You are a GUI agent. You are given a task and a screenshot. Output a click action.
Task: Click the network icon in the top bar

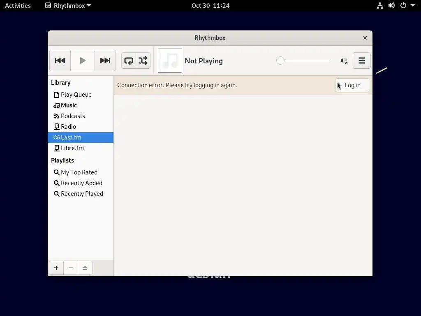380,6
